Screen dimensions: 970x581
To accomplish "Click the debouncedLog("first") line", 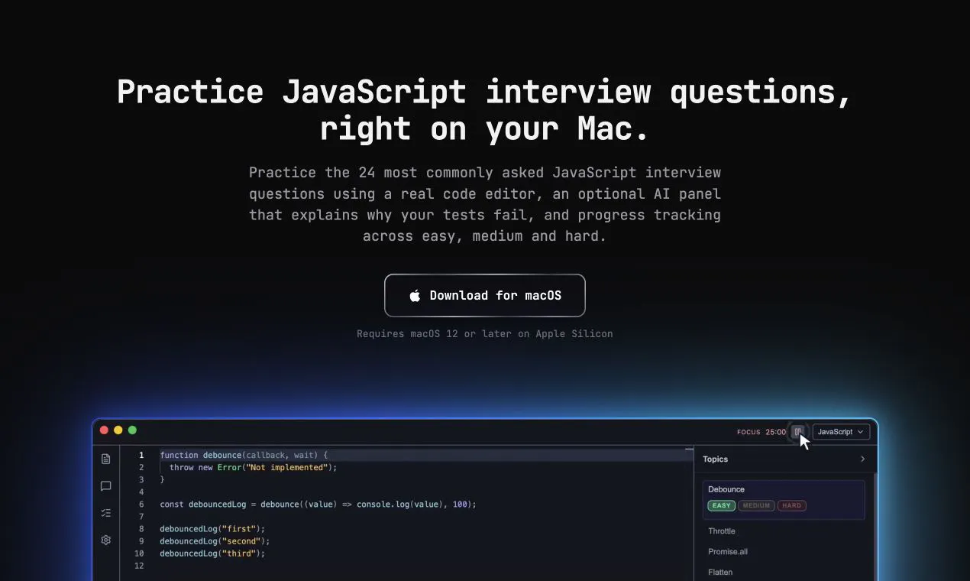I will (212, 529).
